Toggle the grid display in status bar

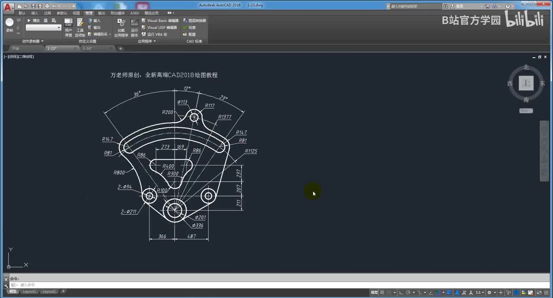(383, 292)
